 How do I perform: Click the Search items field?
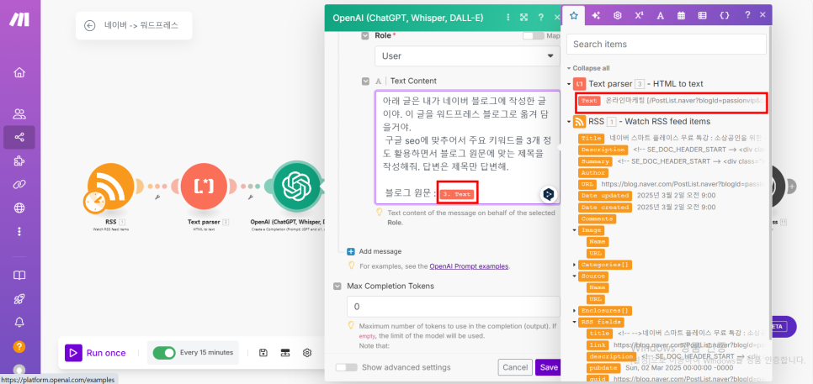[667, 44]
